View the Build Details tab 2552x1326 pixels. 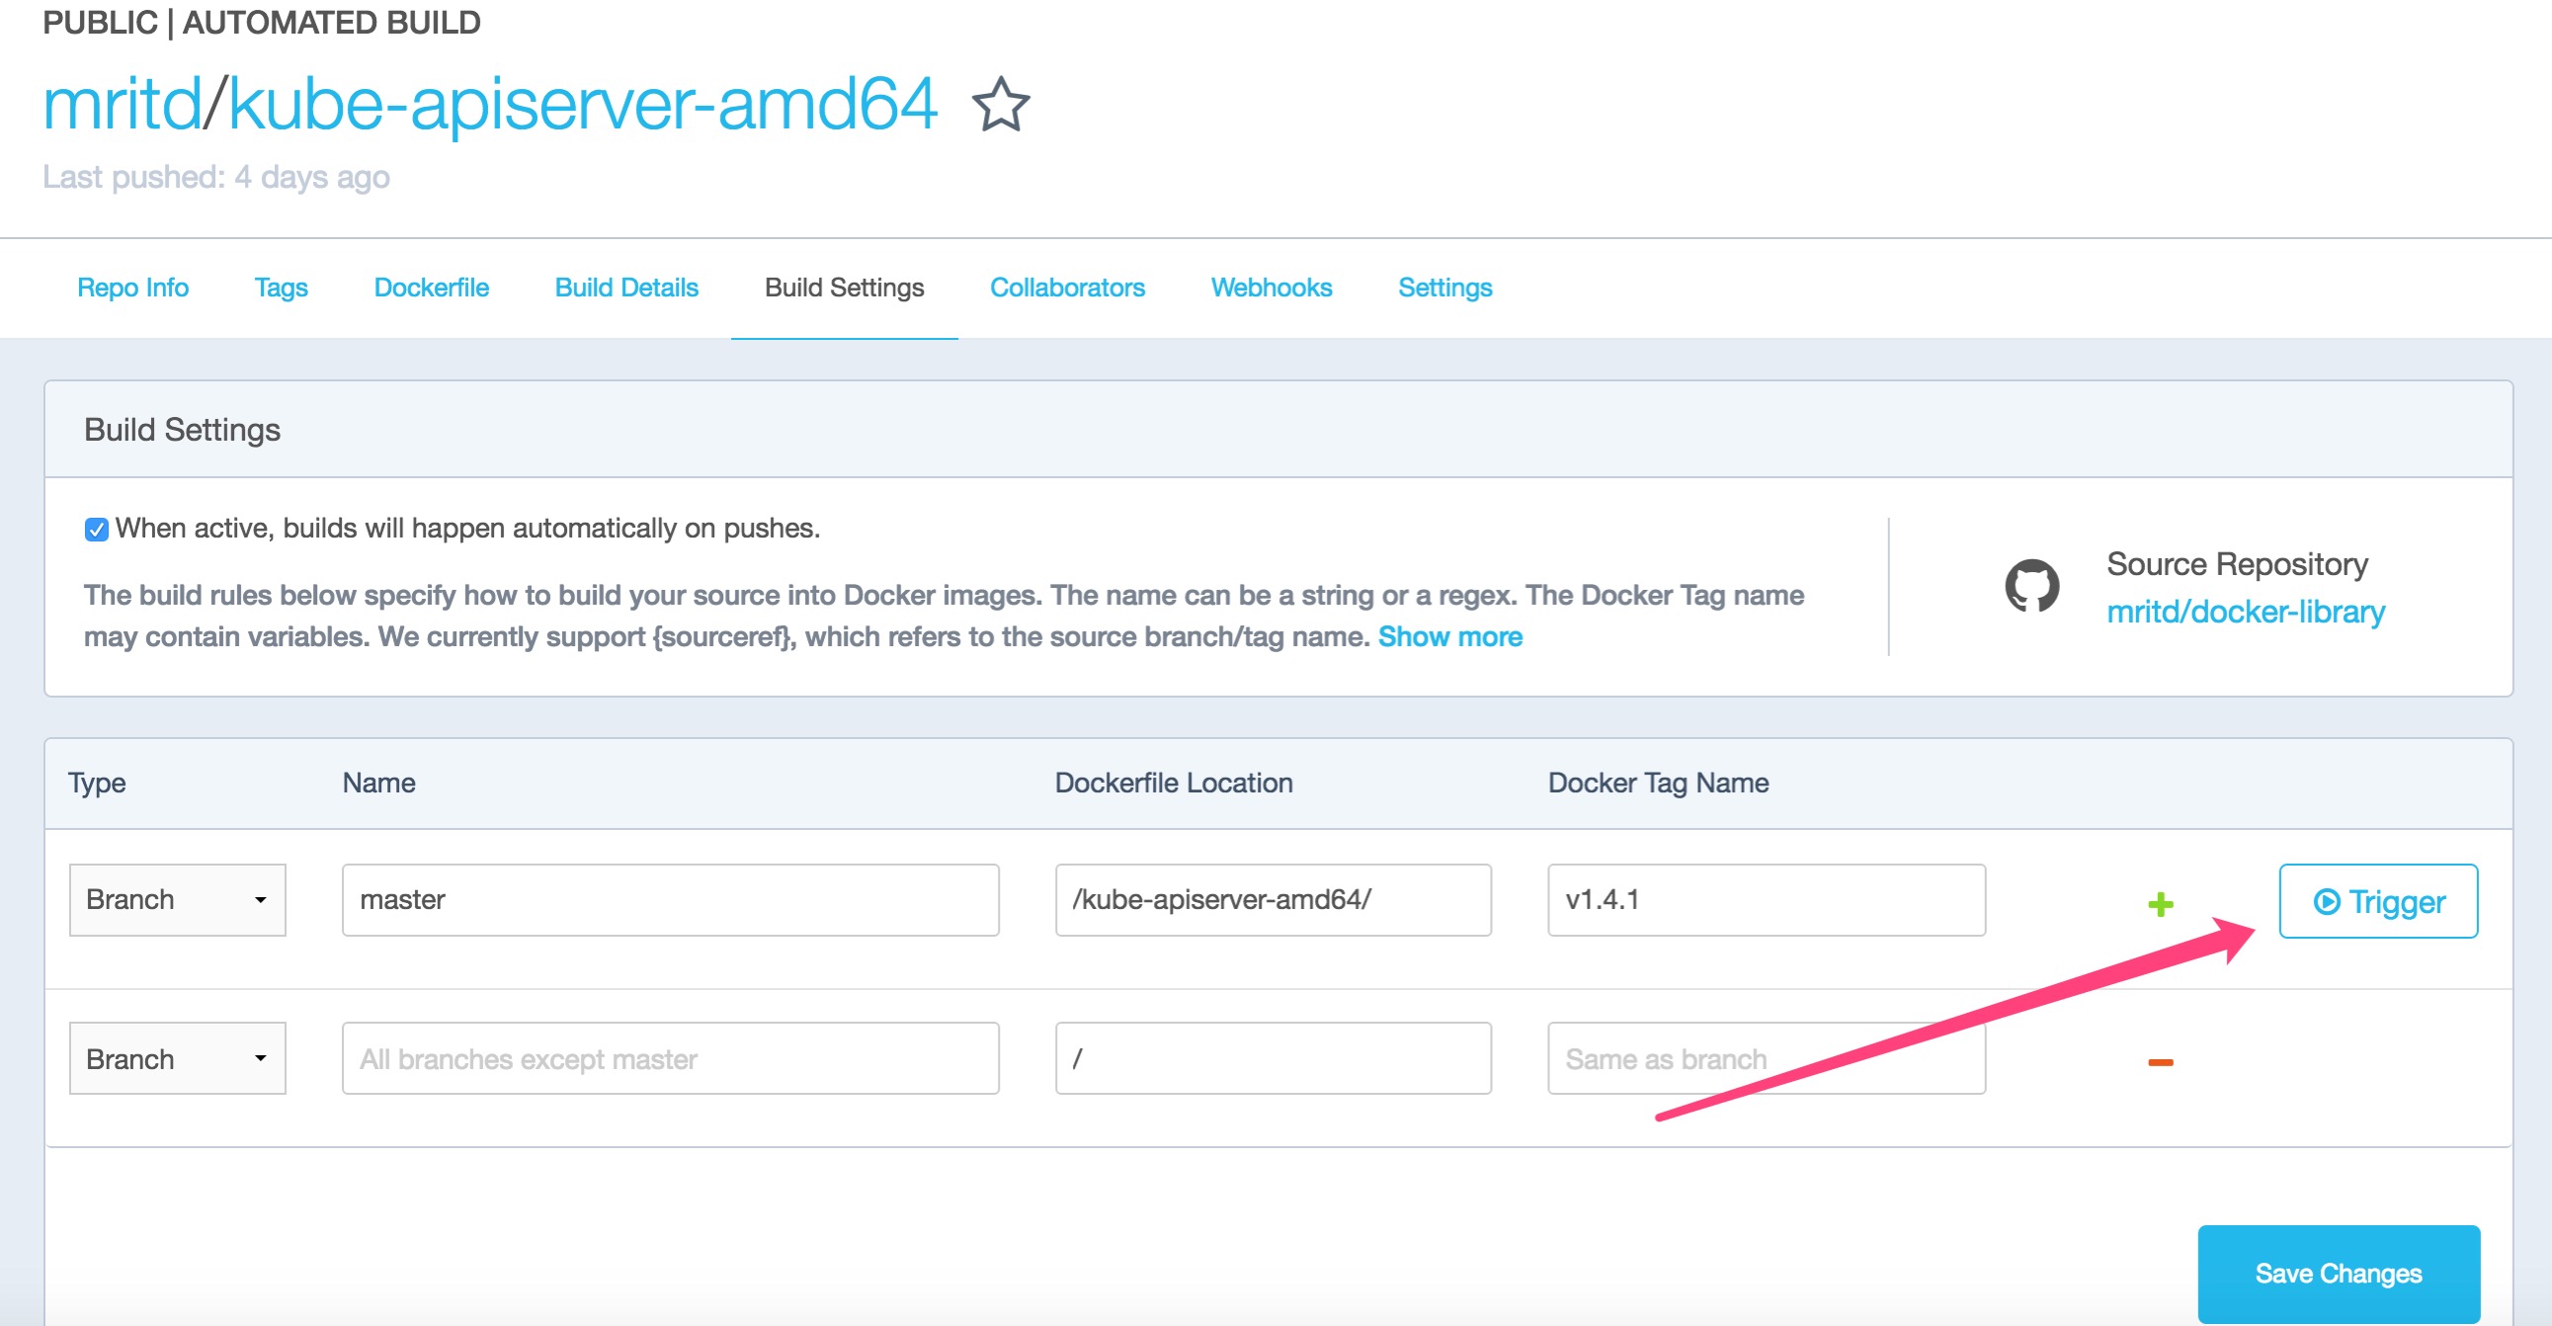point(626,288)
